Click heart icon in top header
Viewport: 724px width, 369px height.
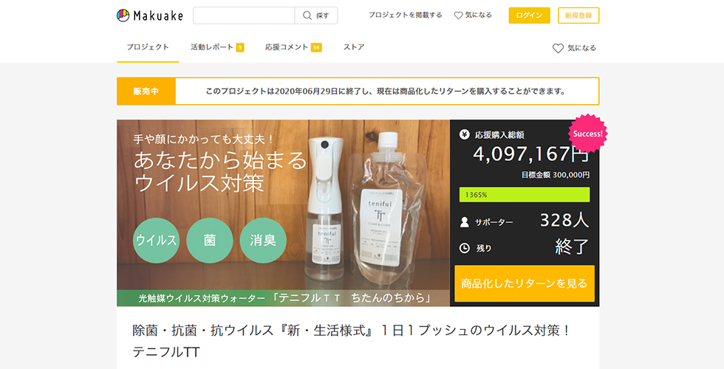(x=458, y=15)
